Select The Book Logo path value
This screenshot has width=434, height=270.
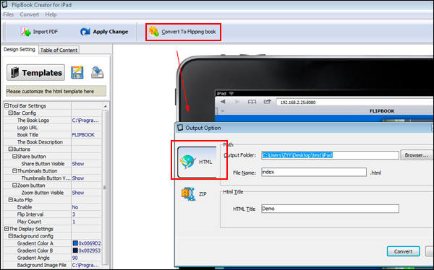coord(85,121)
